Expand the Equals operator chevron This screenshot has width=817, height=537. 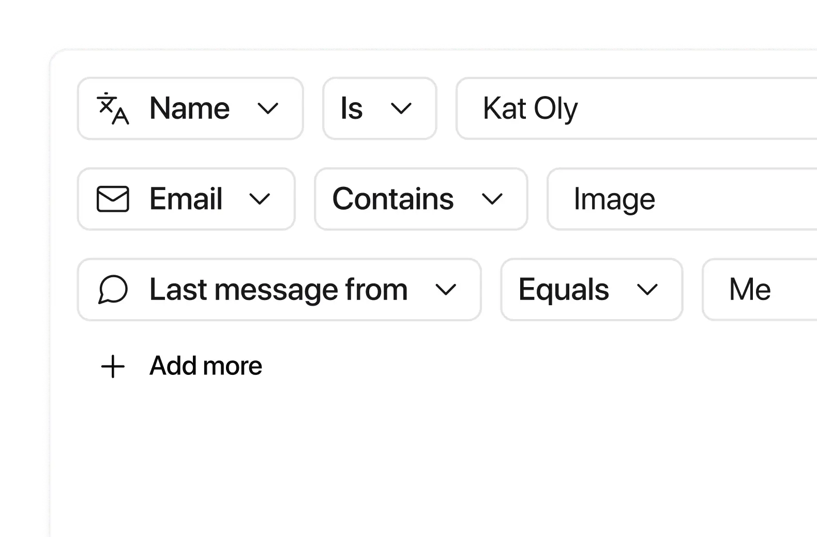[x=647, y=290]
